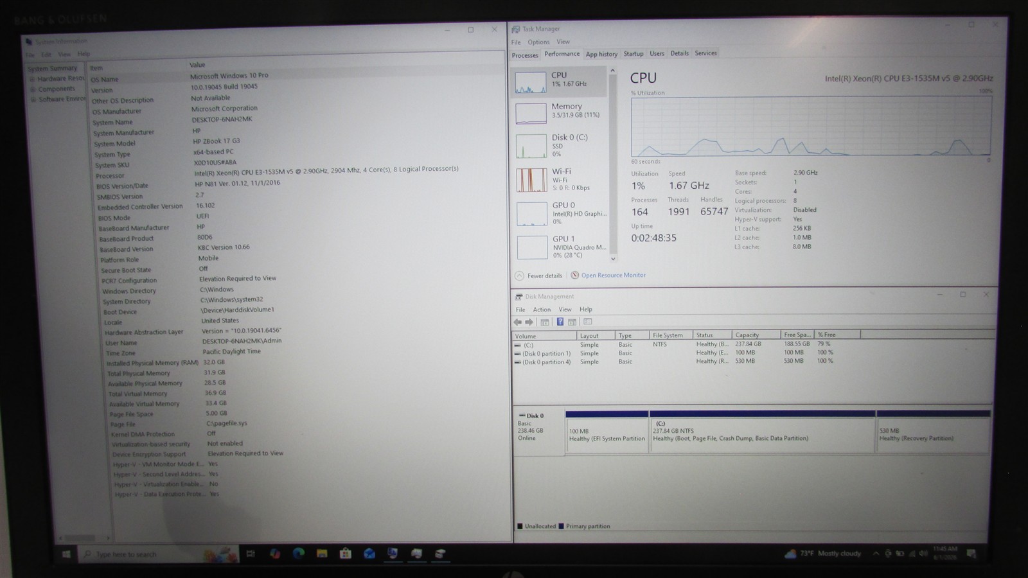Open Windows Start menu
The width and height of the screenshot is (1028, 578).
tap(66, 554)
